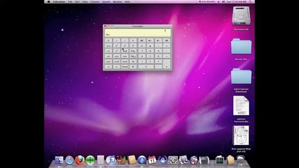Open the Speech menu

click(106, 2)
